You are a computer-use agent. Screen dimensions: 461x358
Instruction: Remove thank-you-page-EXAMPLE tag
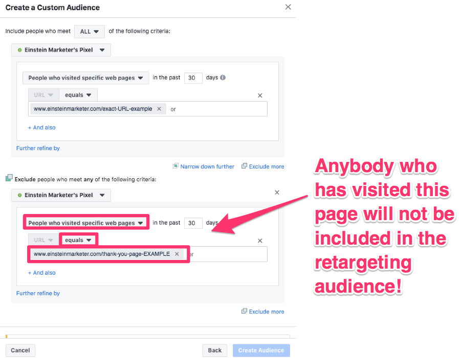point(177,254)
